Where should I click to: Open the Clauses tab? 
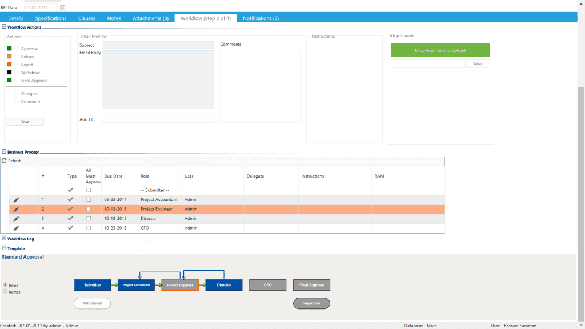[87, 18]
